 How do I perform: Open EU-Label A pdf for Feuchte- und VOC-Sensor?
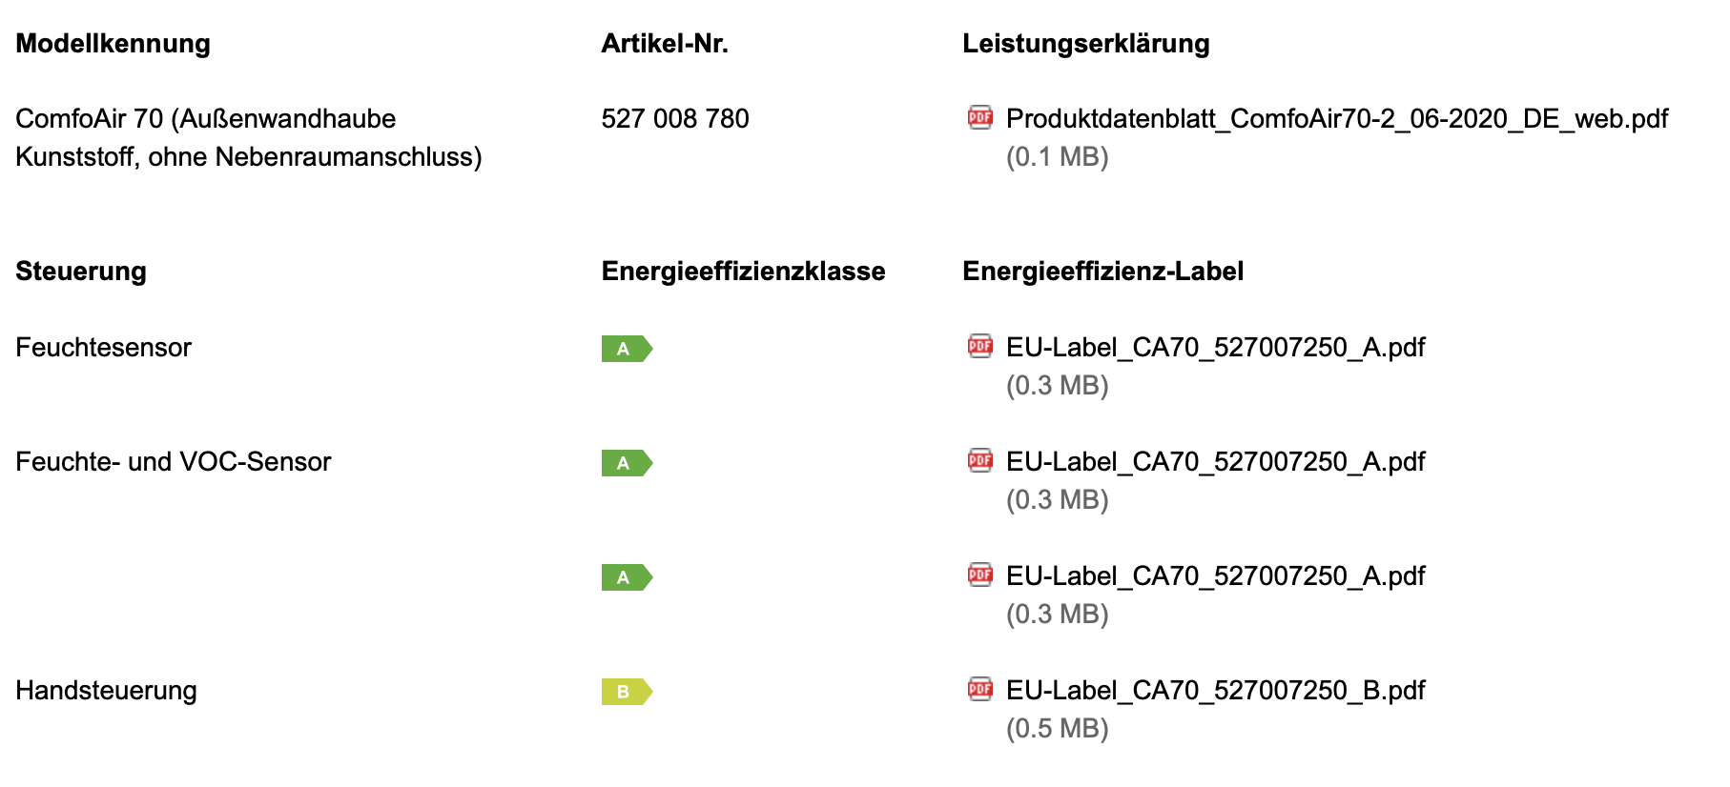click(x=1215, y=462)
